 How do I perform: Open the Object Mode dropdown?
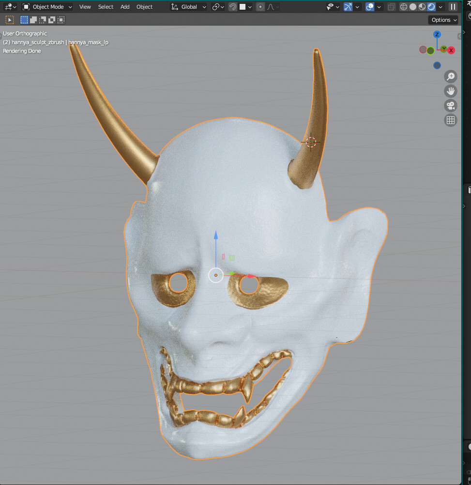point(47,7)
